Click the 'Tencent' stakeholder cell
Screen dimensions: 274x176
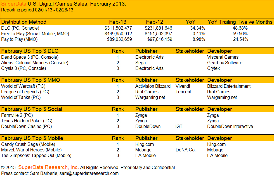pos(183,92)
